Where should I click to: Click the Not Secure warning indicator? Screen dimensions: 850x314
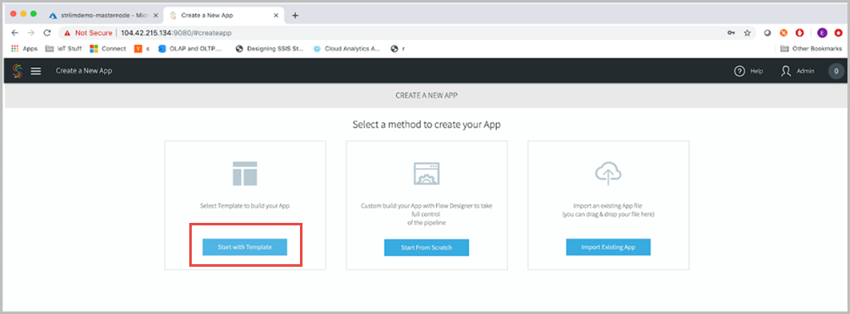tap(88, 33)
